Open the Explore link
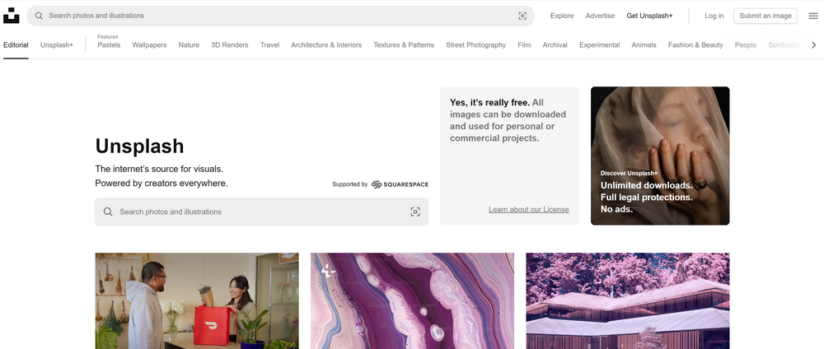This screenshot has width=824, height=349. click(x=562, y=16)
